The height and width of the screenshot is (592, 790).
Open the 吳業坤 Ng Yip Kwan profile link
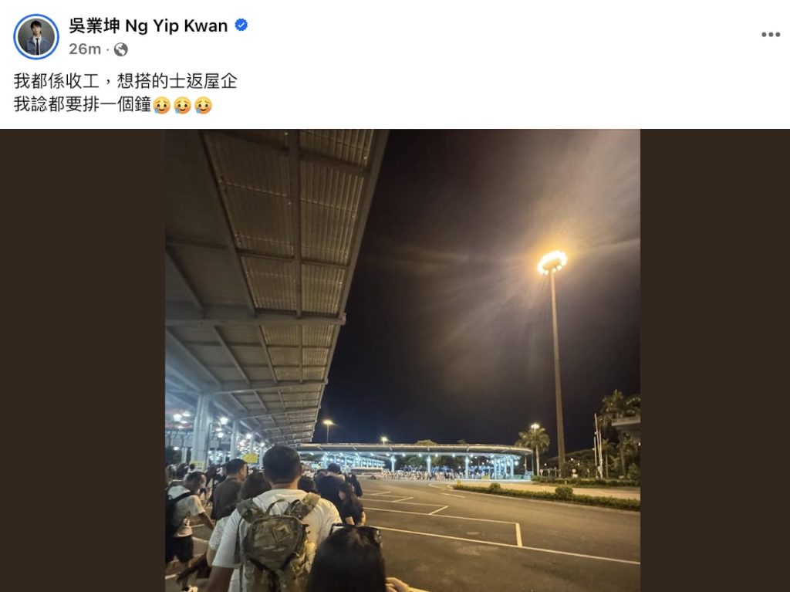pos(148,25)
